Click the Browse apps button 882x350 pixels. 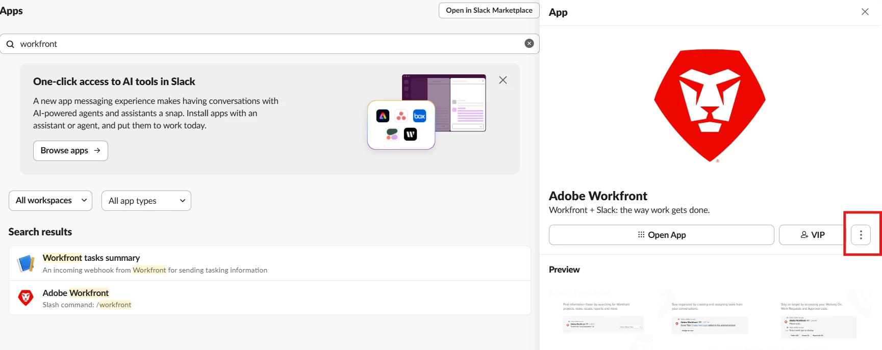pos(70,151)
